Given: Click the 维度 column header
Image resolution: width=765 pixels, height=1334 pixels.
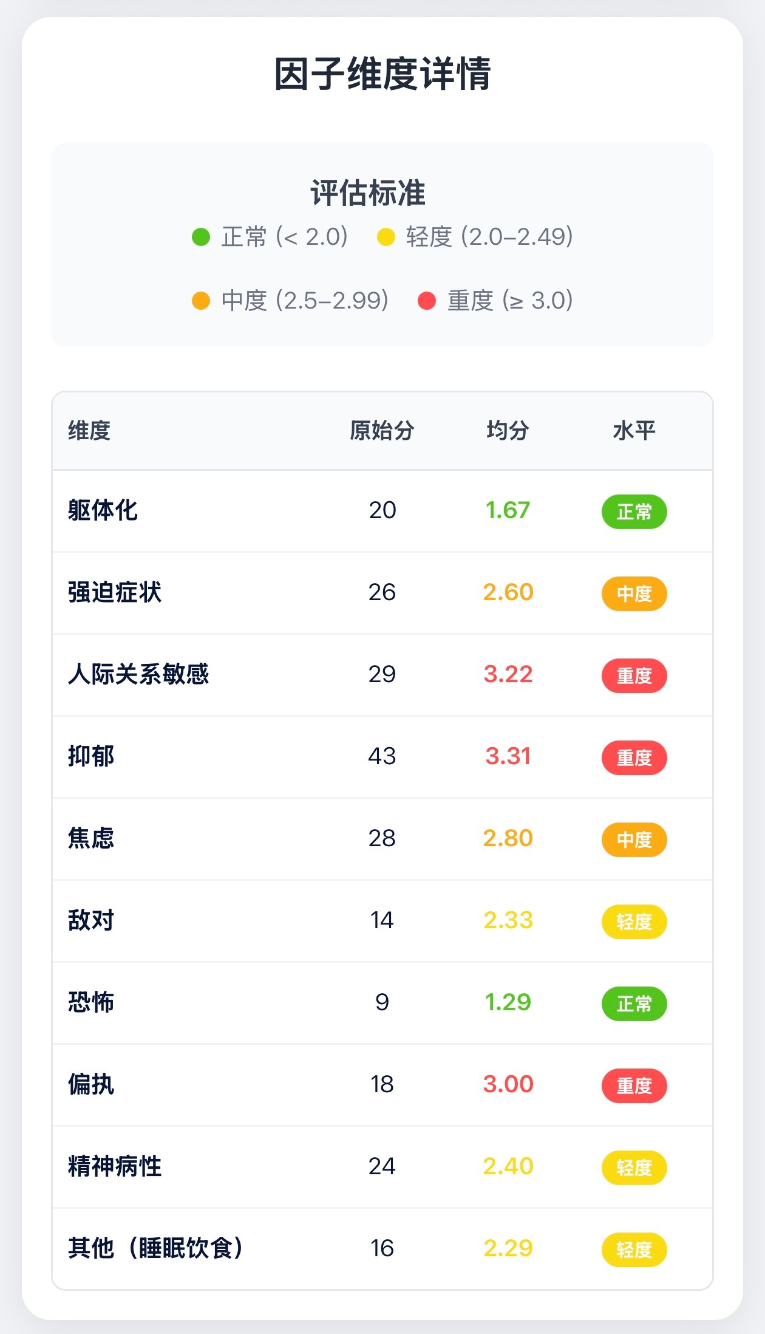Looking at the screenshot, I should [x=89, y=431].
